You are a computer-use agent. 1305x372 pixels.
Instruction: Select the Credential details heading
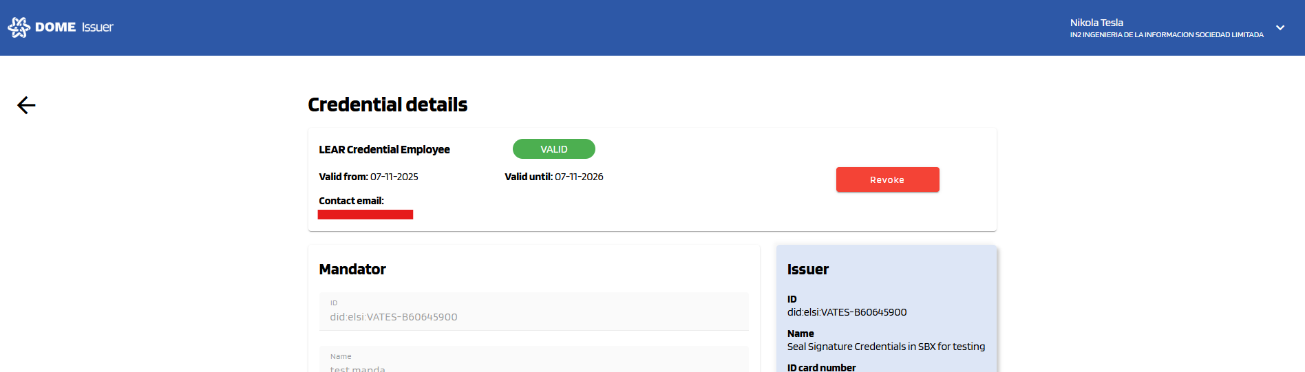(387, 105)
